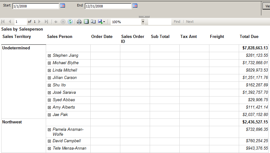Open the 100% zoom dropdown
This screenshot has width=270, height=153.
tap(143, 22)
